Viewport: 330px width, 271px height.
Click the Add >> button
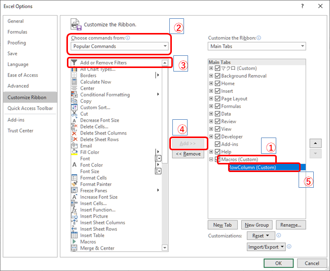[188, 144]
